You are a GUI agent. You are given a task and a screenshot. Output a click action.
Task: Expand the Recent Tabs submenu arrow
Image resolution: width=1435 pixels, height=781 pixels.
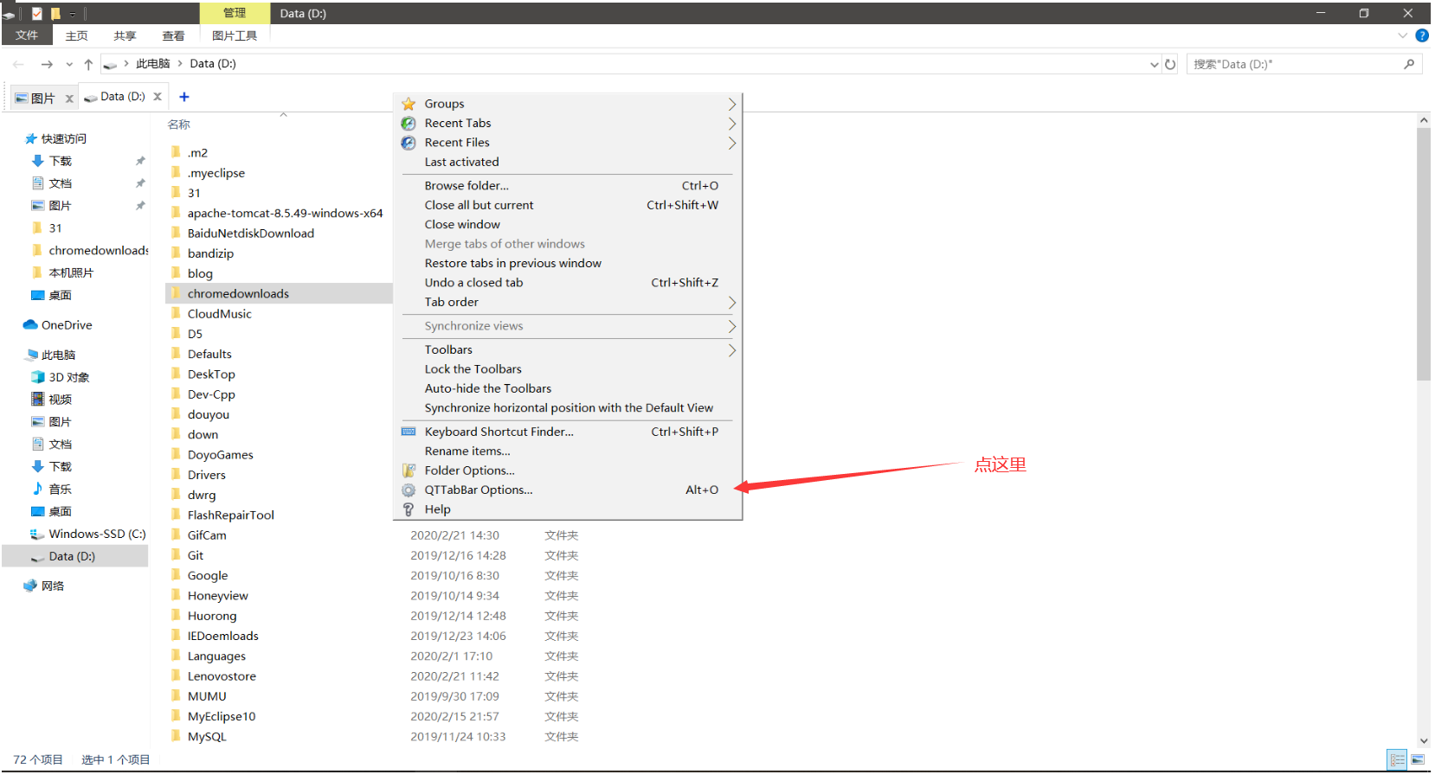click(x=732, y=124)
